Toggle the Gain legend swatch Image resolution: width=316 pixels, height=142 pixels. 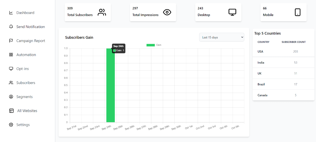(150, 45)
